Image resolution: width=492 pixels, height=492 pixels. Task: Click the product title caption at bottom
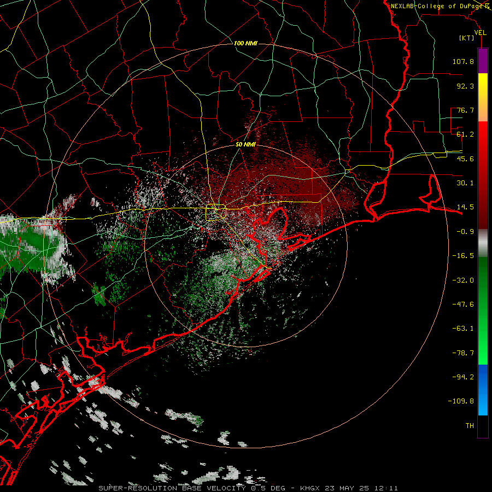[248, 488]
